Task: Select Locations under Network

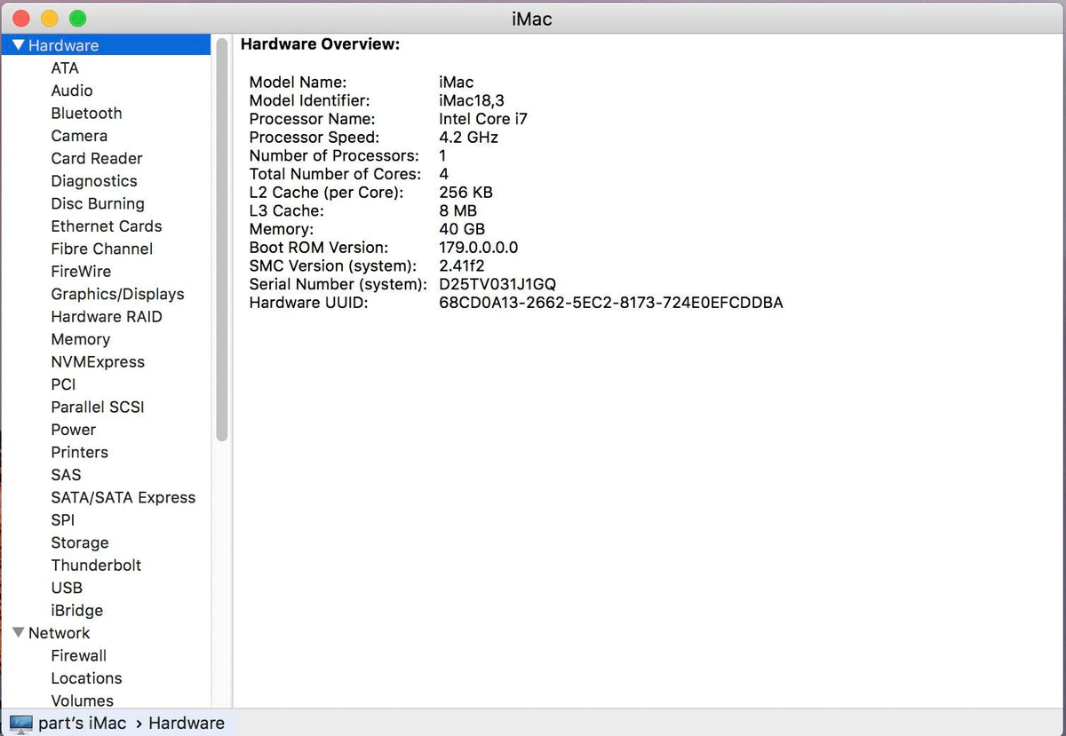Action: coord(86,678)
